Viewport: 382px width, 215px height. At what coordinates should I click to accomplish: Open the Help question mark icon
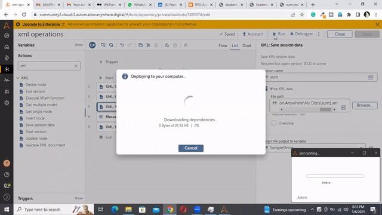tap(7, 174)
